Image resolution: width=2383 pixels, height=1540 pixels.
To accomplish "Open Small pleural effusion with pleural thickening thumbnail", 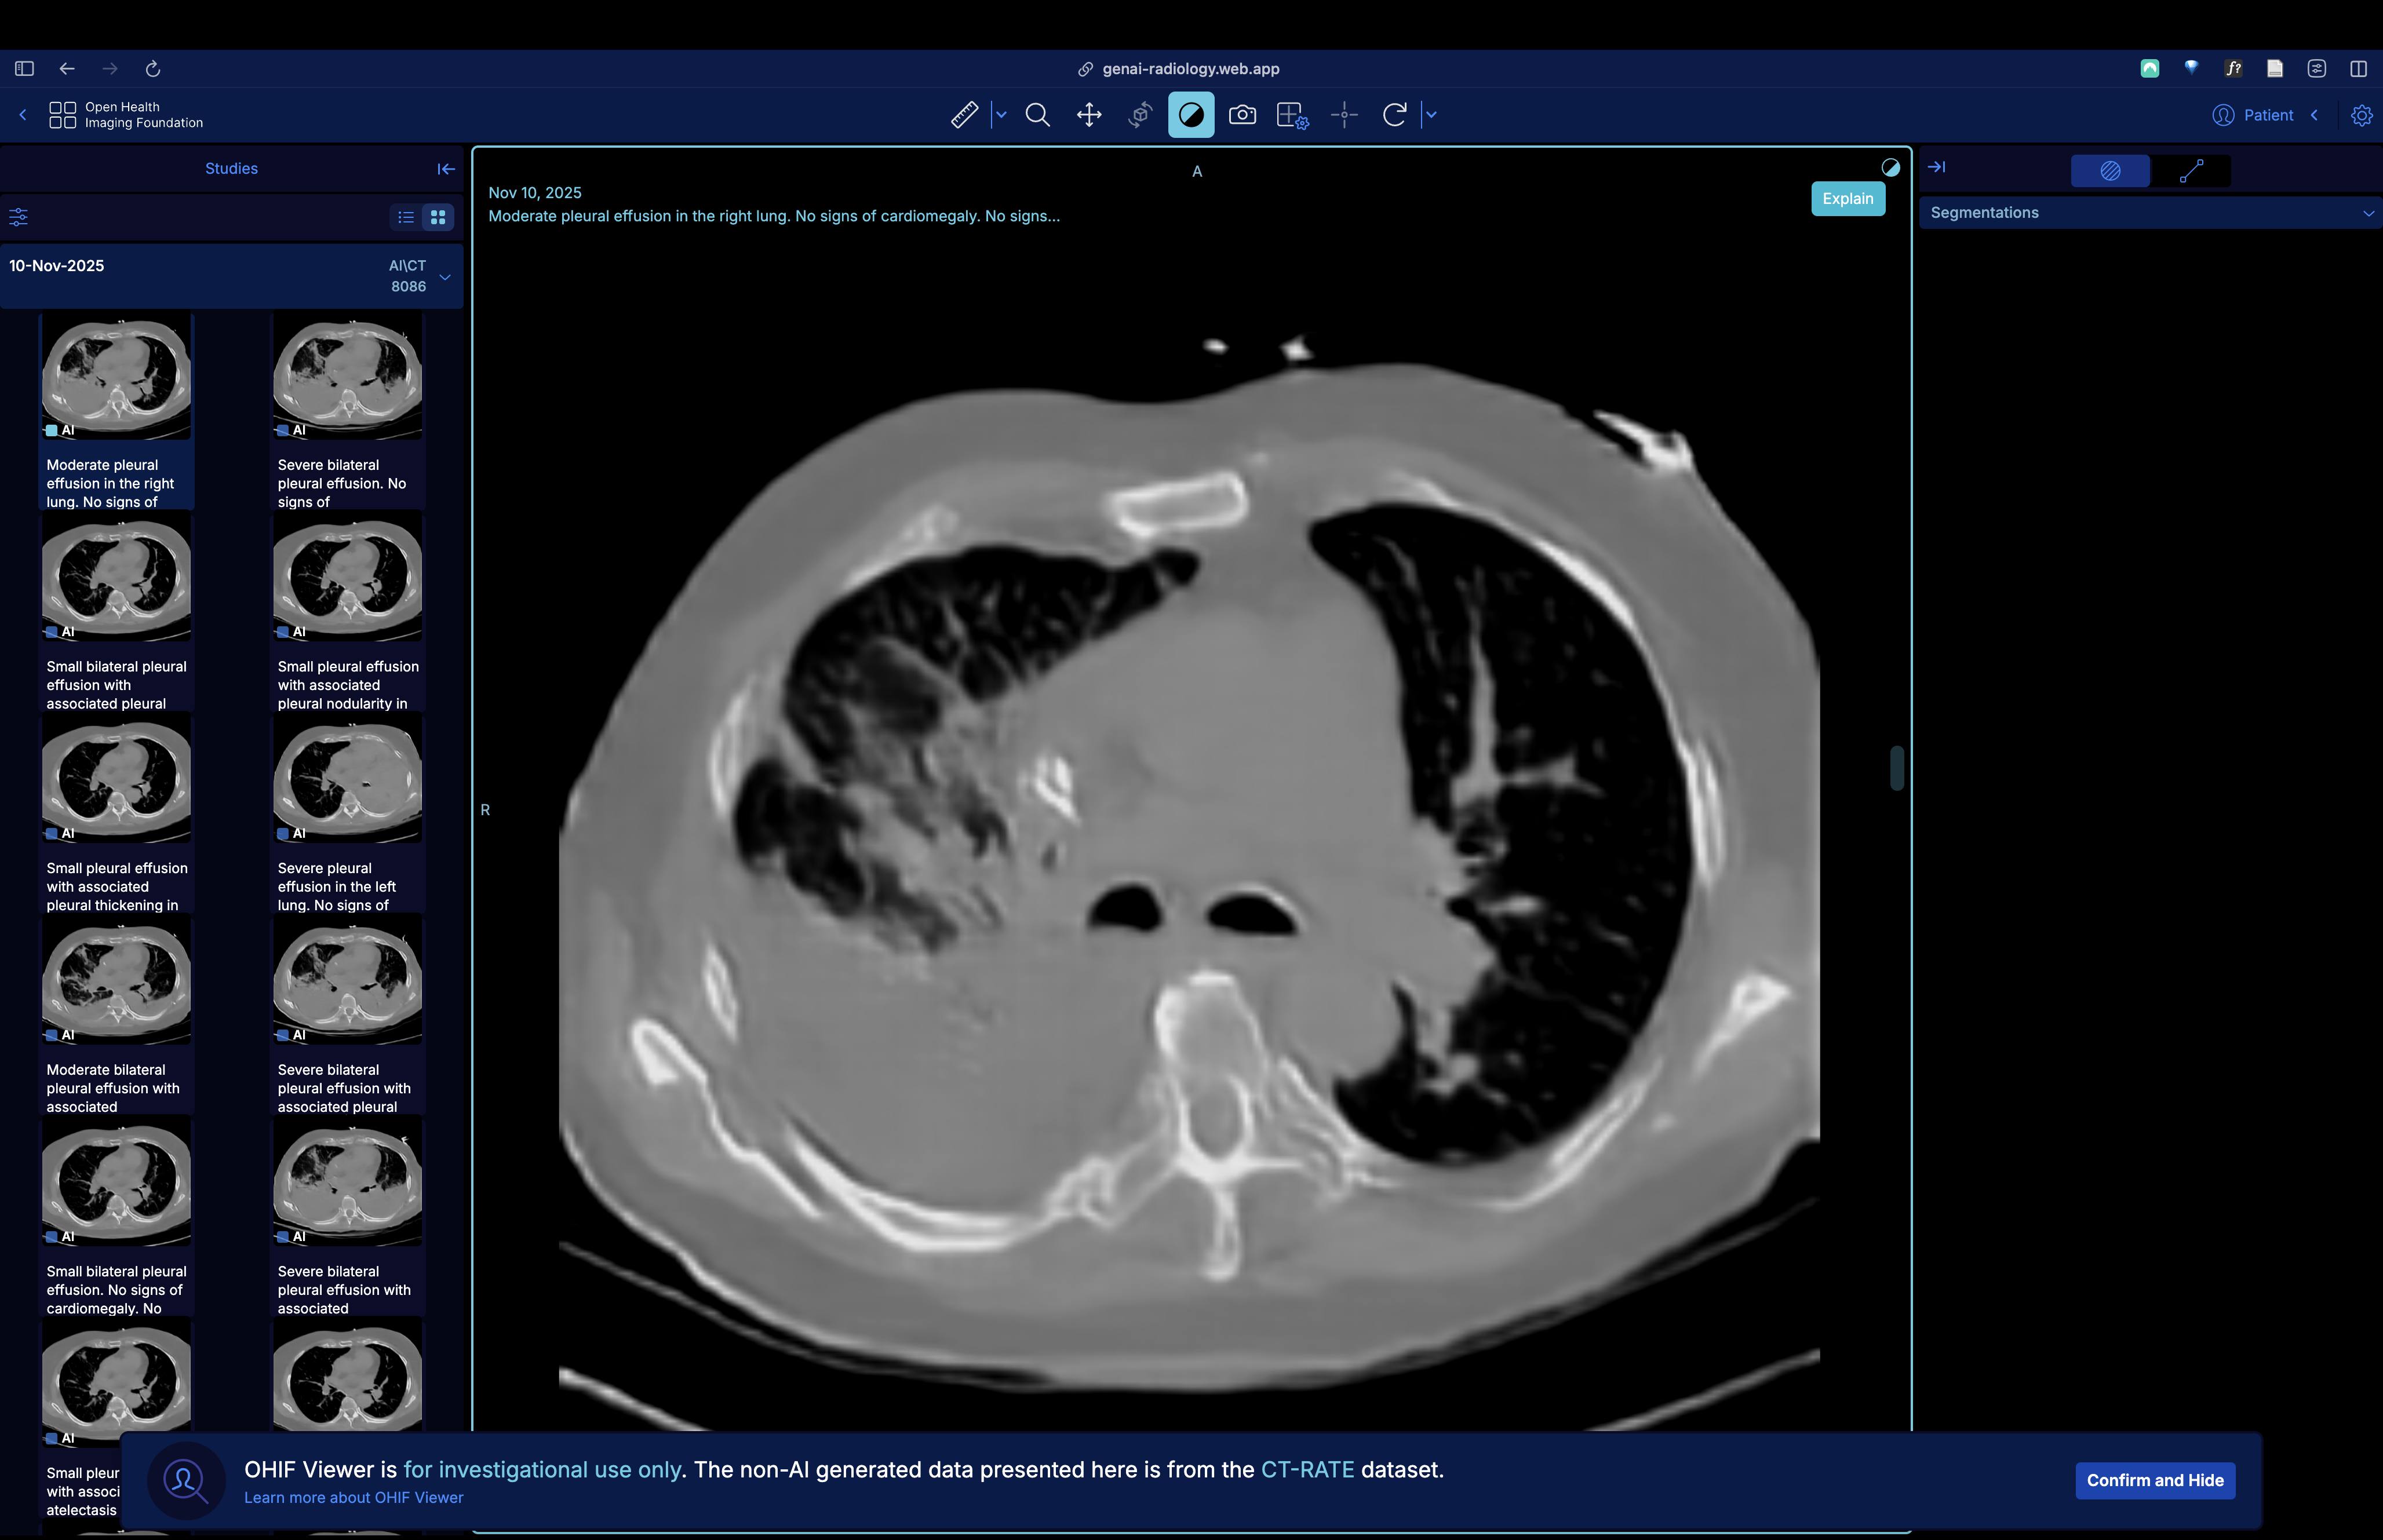I will 117,780.
